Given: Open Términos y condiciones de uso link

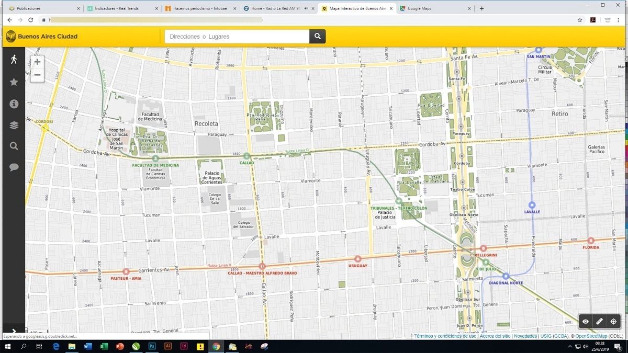Looking at the screenshot, I should pos(445,336).
